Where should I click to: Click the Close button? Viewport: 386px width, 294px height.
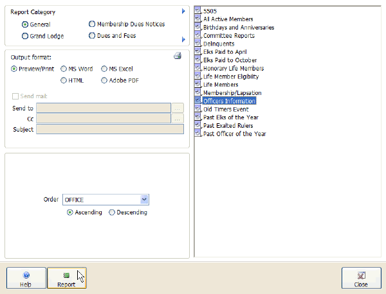click(x=361, y=279)
